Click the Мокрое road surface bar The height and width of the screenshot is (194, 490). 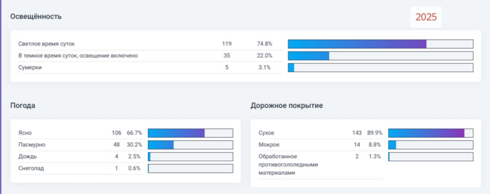pyautogui.click(x=431, y=145)
